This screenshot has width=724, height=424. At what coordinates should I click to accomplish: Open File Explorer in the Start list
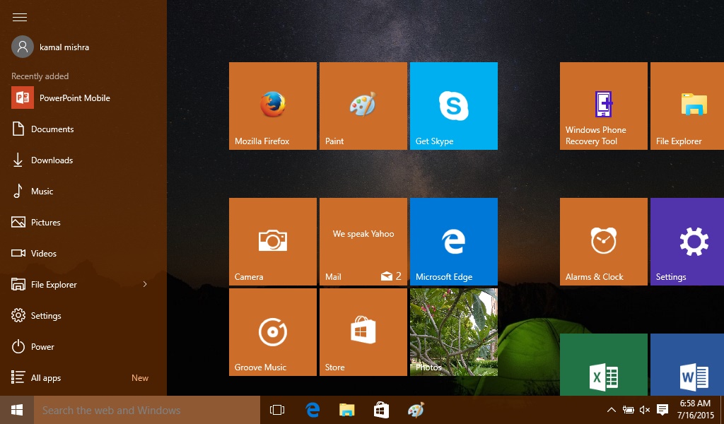[x=45, y=285]
